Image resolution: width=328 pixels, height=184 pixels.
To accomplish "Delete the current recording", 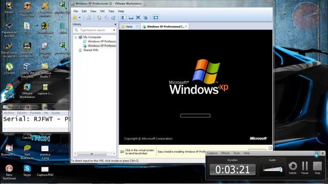I will point(293,168).
